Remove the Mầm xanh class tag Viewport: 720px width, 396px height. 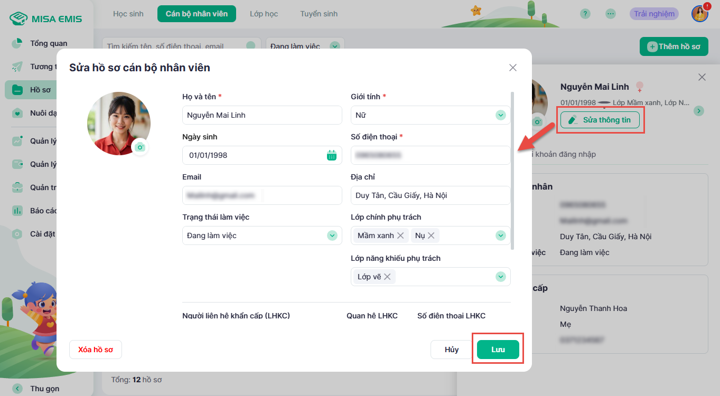pyautogui.click(x=400, y=235)
